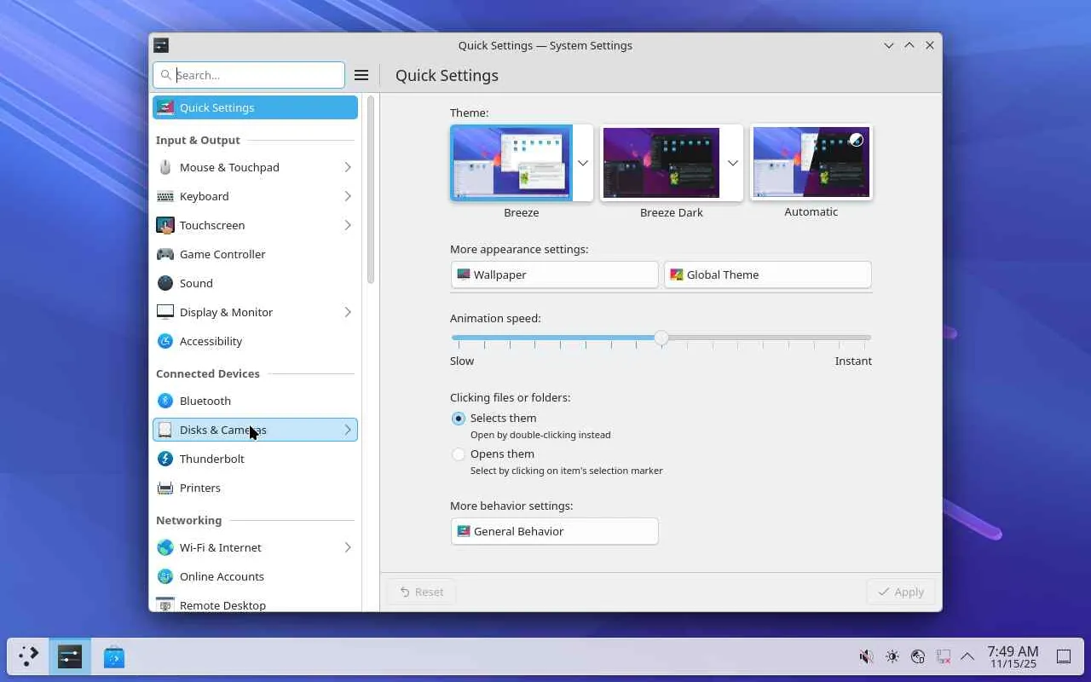Screen dimensions: 1091x682
Task: Open brightness and color tray icon
Action: coord(892,656)
